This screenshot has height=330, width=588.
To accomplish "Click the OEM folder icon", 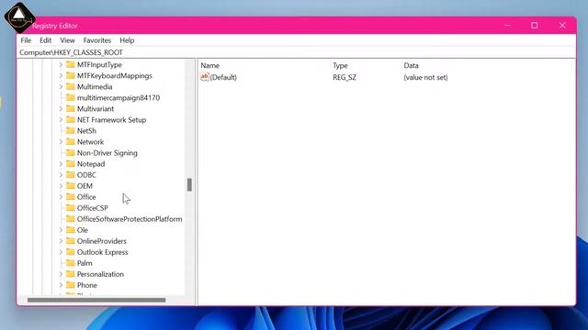I will [71, 186].
